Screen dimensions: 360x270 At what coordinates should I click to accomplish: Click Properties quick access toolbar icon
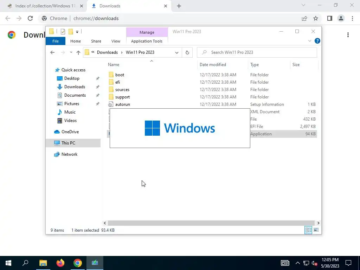63,32
